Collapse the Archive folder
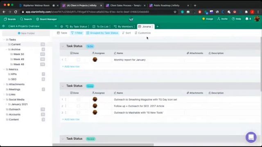Image resolution: width=262 pixels, height=147 pixels. pos(6,49)
